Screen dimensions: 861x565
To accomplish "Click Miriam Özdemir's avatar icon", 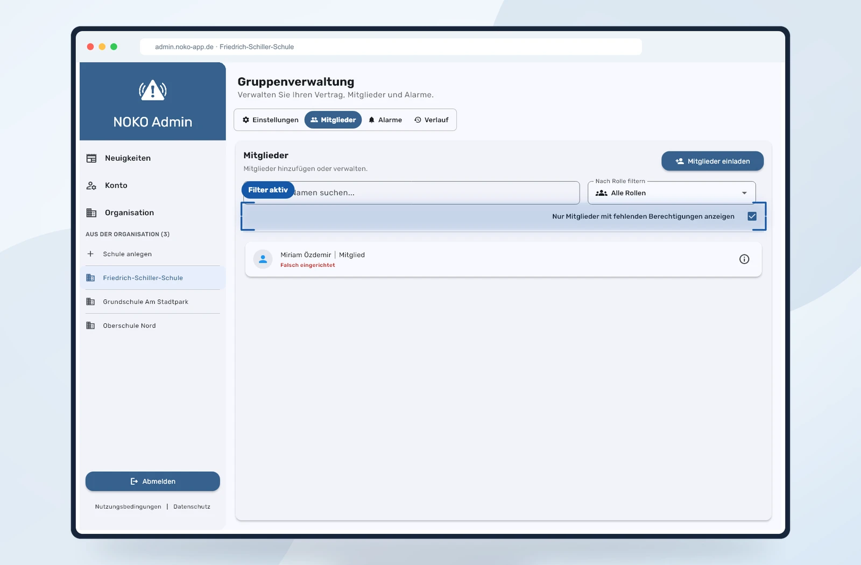I will tap(263, 259).
